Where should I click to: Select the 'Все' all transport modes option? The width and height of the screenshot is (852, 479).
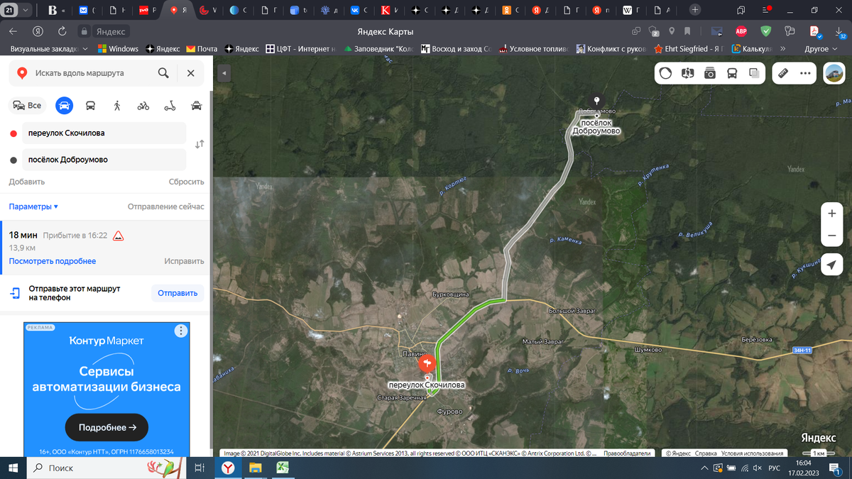[28, 106]
